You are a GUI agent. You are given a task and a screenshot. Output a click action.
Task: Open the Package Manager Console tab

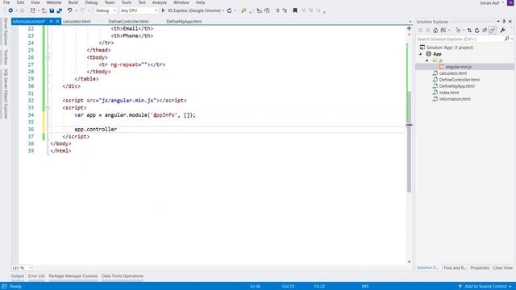(x=73, y=276)
